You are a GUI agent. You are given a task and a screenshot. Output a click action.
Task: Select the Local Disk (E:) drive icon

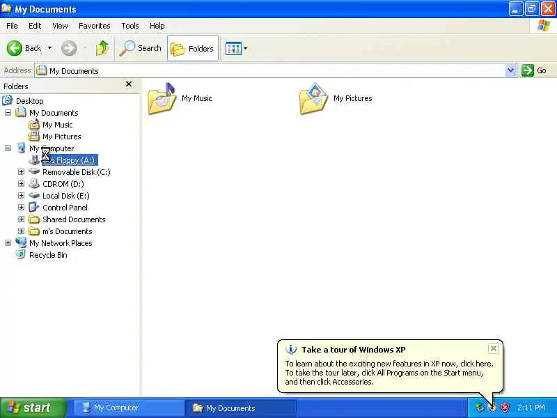[x=34, y=195]
